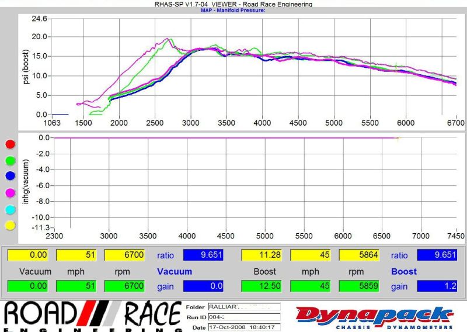
Task: Toggle the green run indicator circle
Action: (9, 160)
